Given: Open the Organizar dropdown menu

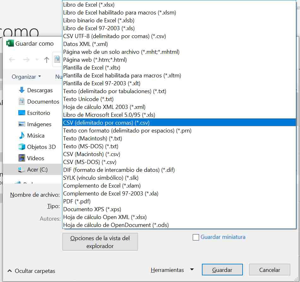Looking at the screenshot, I should pos(26,76).
